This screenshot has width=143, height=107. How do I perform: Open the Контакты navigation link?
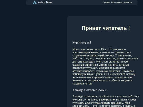click(x=128, y=2)
